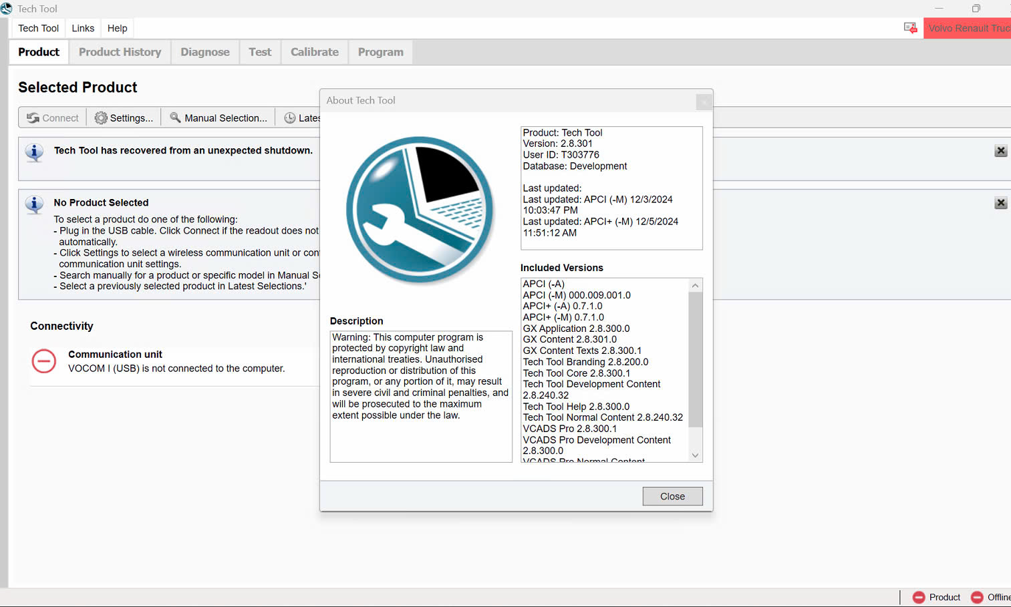Image resolution: width=1011 pixels, height=607 pixels.
Task: Click the Description warning text box
Action: (421, 397)
